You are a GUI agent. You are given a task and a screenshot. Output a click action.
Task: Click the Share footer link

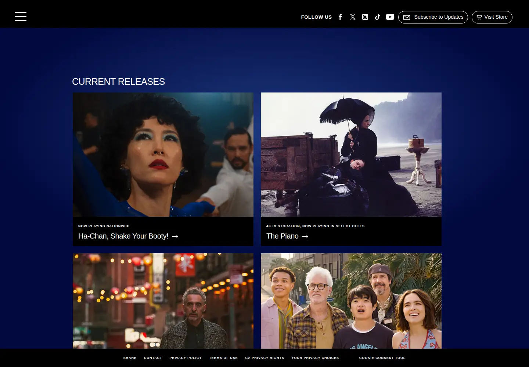coord(130,358)
